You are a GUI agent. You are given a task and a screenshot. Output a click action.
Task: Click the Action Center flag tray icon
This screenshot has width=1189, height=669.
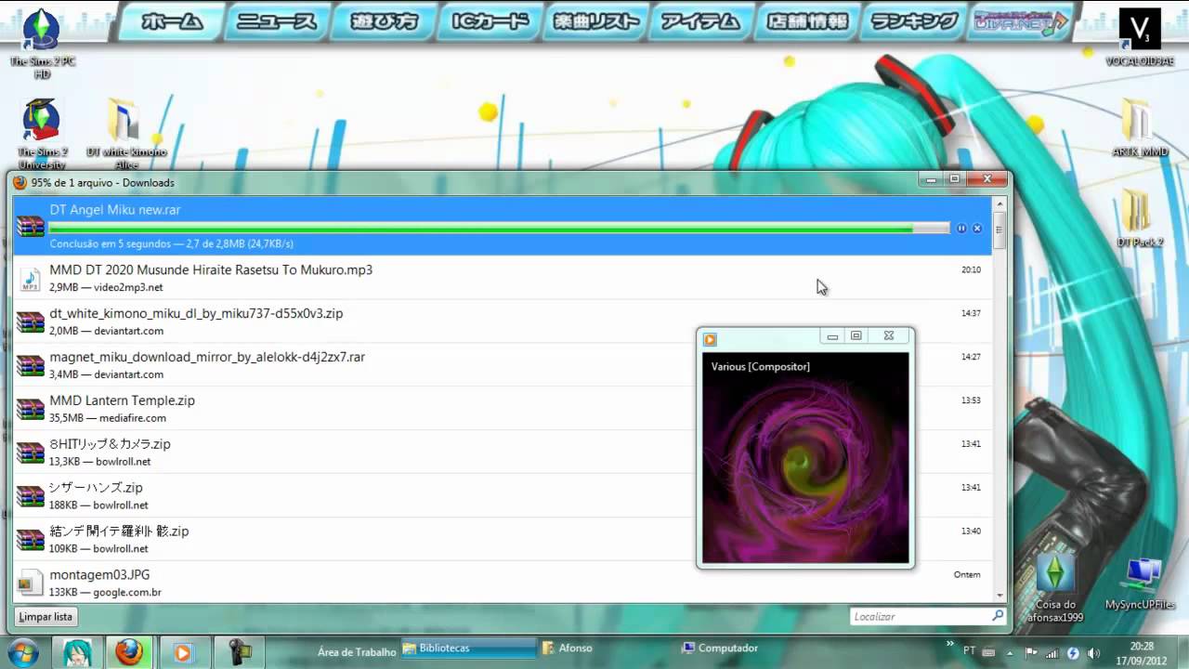[1031, 652]
